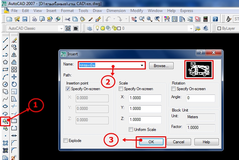Select the Hatch tool
This screenshot has width=239, height=160.
click(5, 143)
